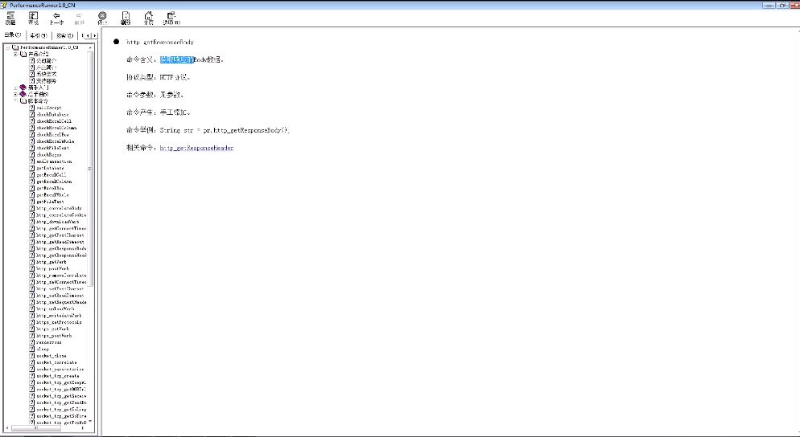The width and height of the screenshot is (800, 437).
Task: Collapse the 产品介绍 tree node
Action: [16, 54]
